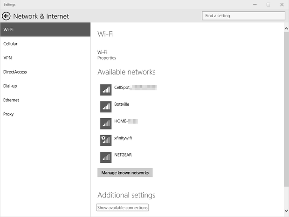Open the Wi-Fi Properties link

pyautogui.click(x=107, y=58)
